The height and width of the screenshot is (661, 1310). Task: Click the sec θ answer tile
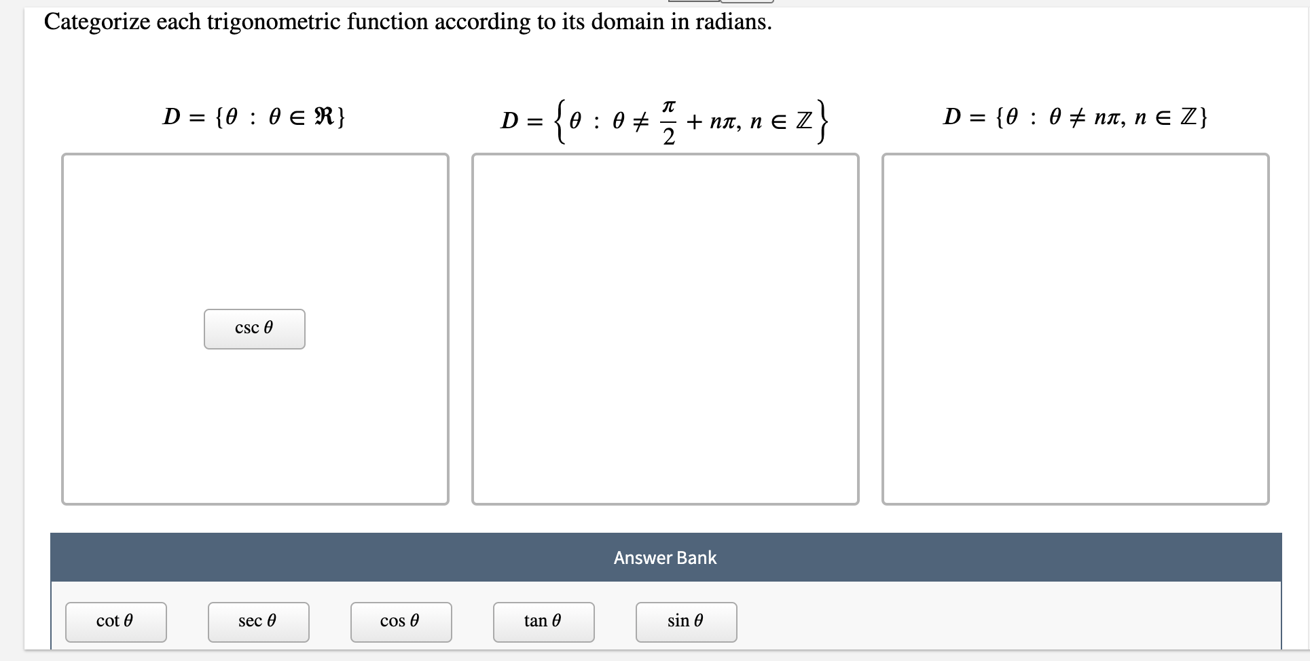[257, 621]
